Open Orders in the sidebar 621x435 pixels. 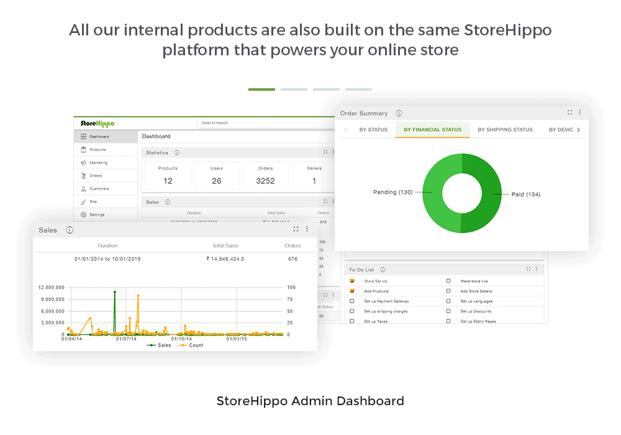106,175
